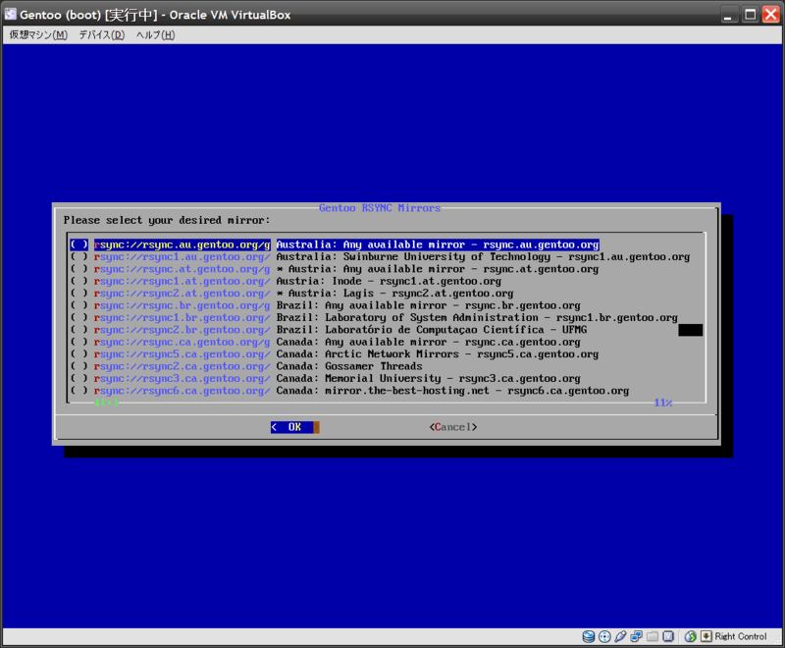This screenshot has height=648, width=785.
Task: Click the 'Right Control' host key label
Action: [741, 636]
